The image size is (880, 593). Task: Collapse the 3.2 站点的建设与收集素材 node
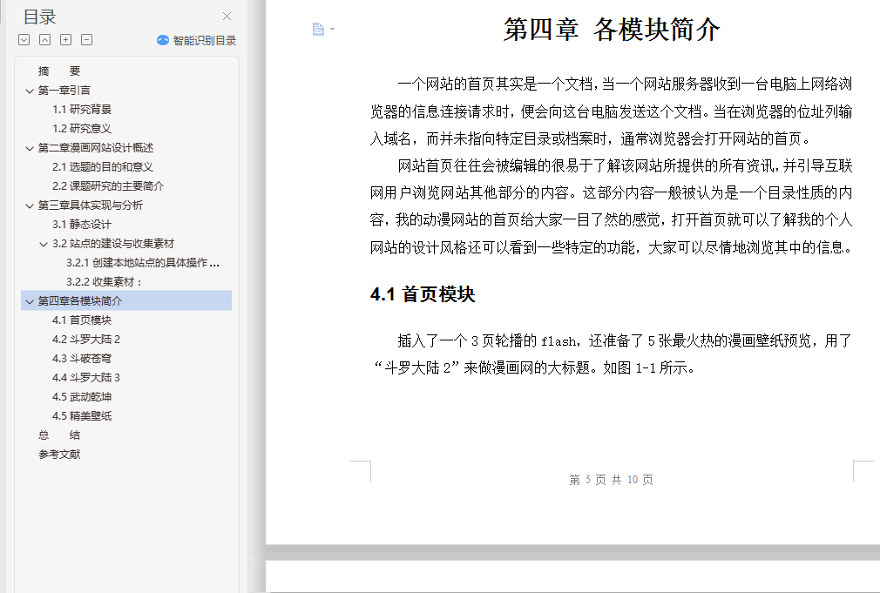[x=44, y=244]
